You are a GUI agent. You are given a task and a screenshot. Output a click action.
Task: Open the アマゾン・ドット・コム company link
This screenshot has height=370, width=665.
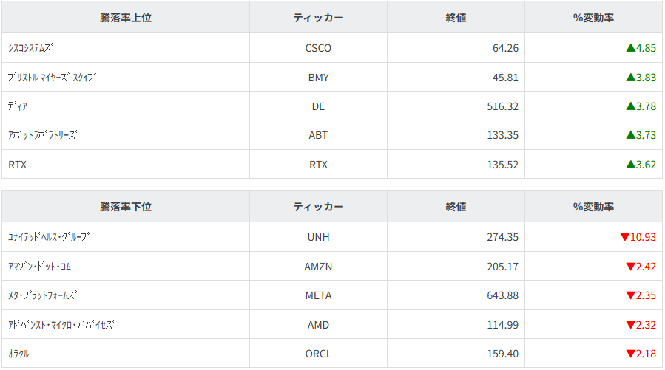point(40,267)
